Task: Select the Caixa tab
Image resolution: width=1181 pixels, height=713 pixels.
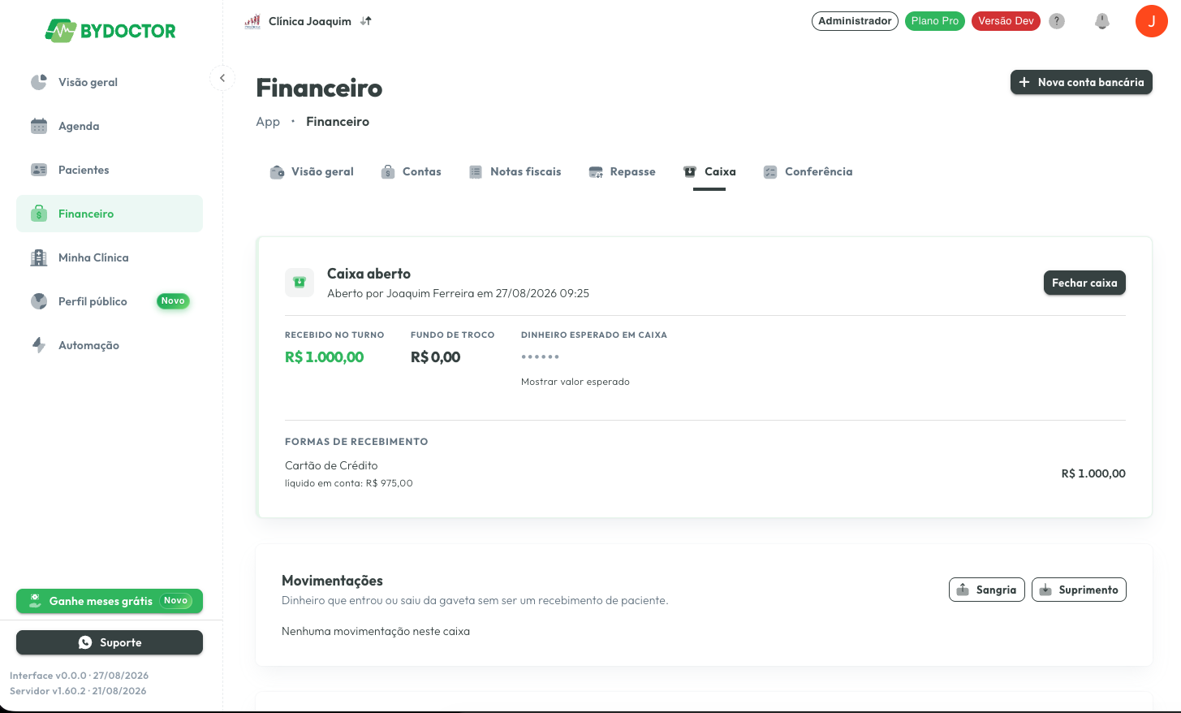Action: [709, 172]
